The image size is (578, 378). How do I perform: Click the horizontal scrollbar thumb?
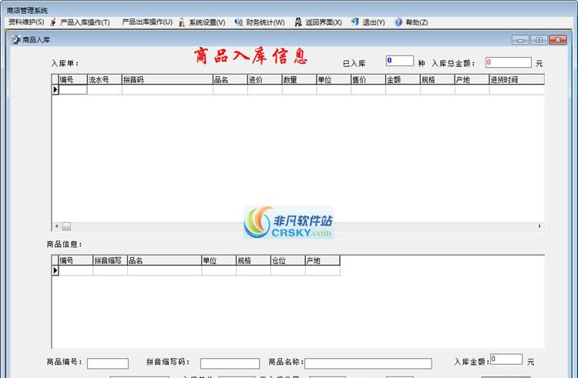tap(66, 226)
